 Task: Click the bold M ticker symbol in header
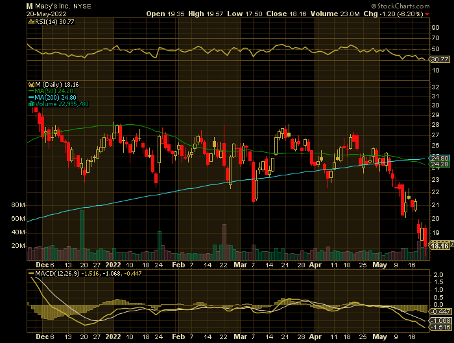point(29,6)
